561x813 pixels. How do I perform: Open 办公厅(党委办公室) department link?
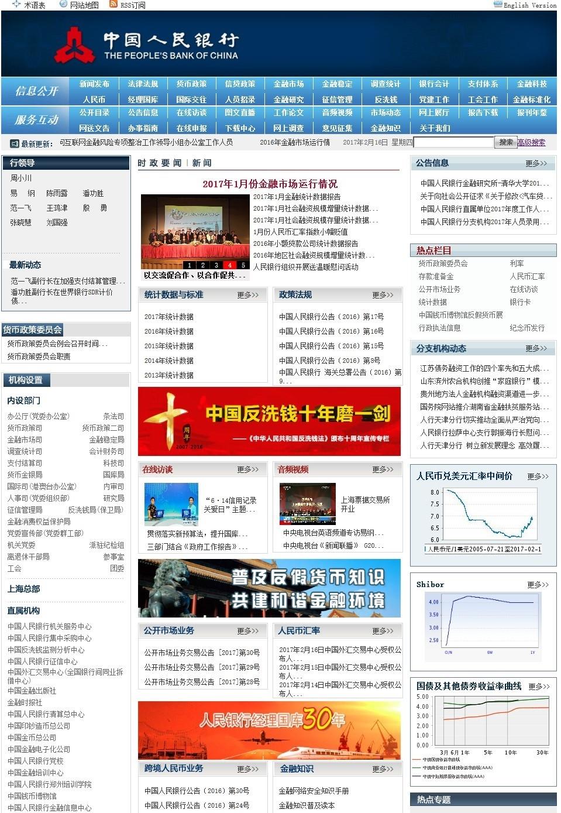38,416
